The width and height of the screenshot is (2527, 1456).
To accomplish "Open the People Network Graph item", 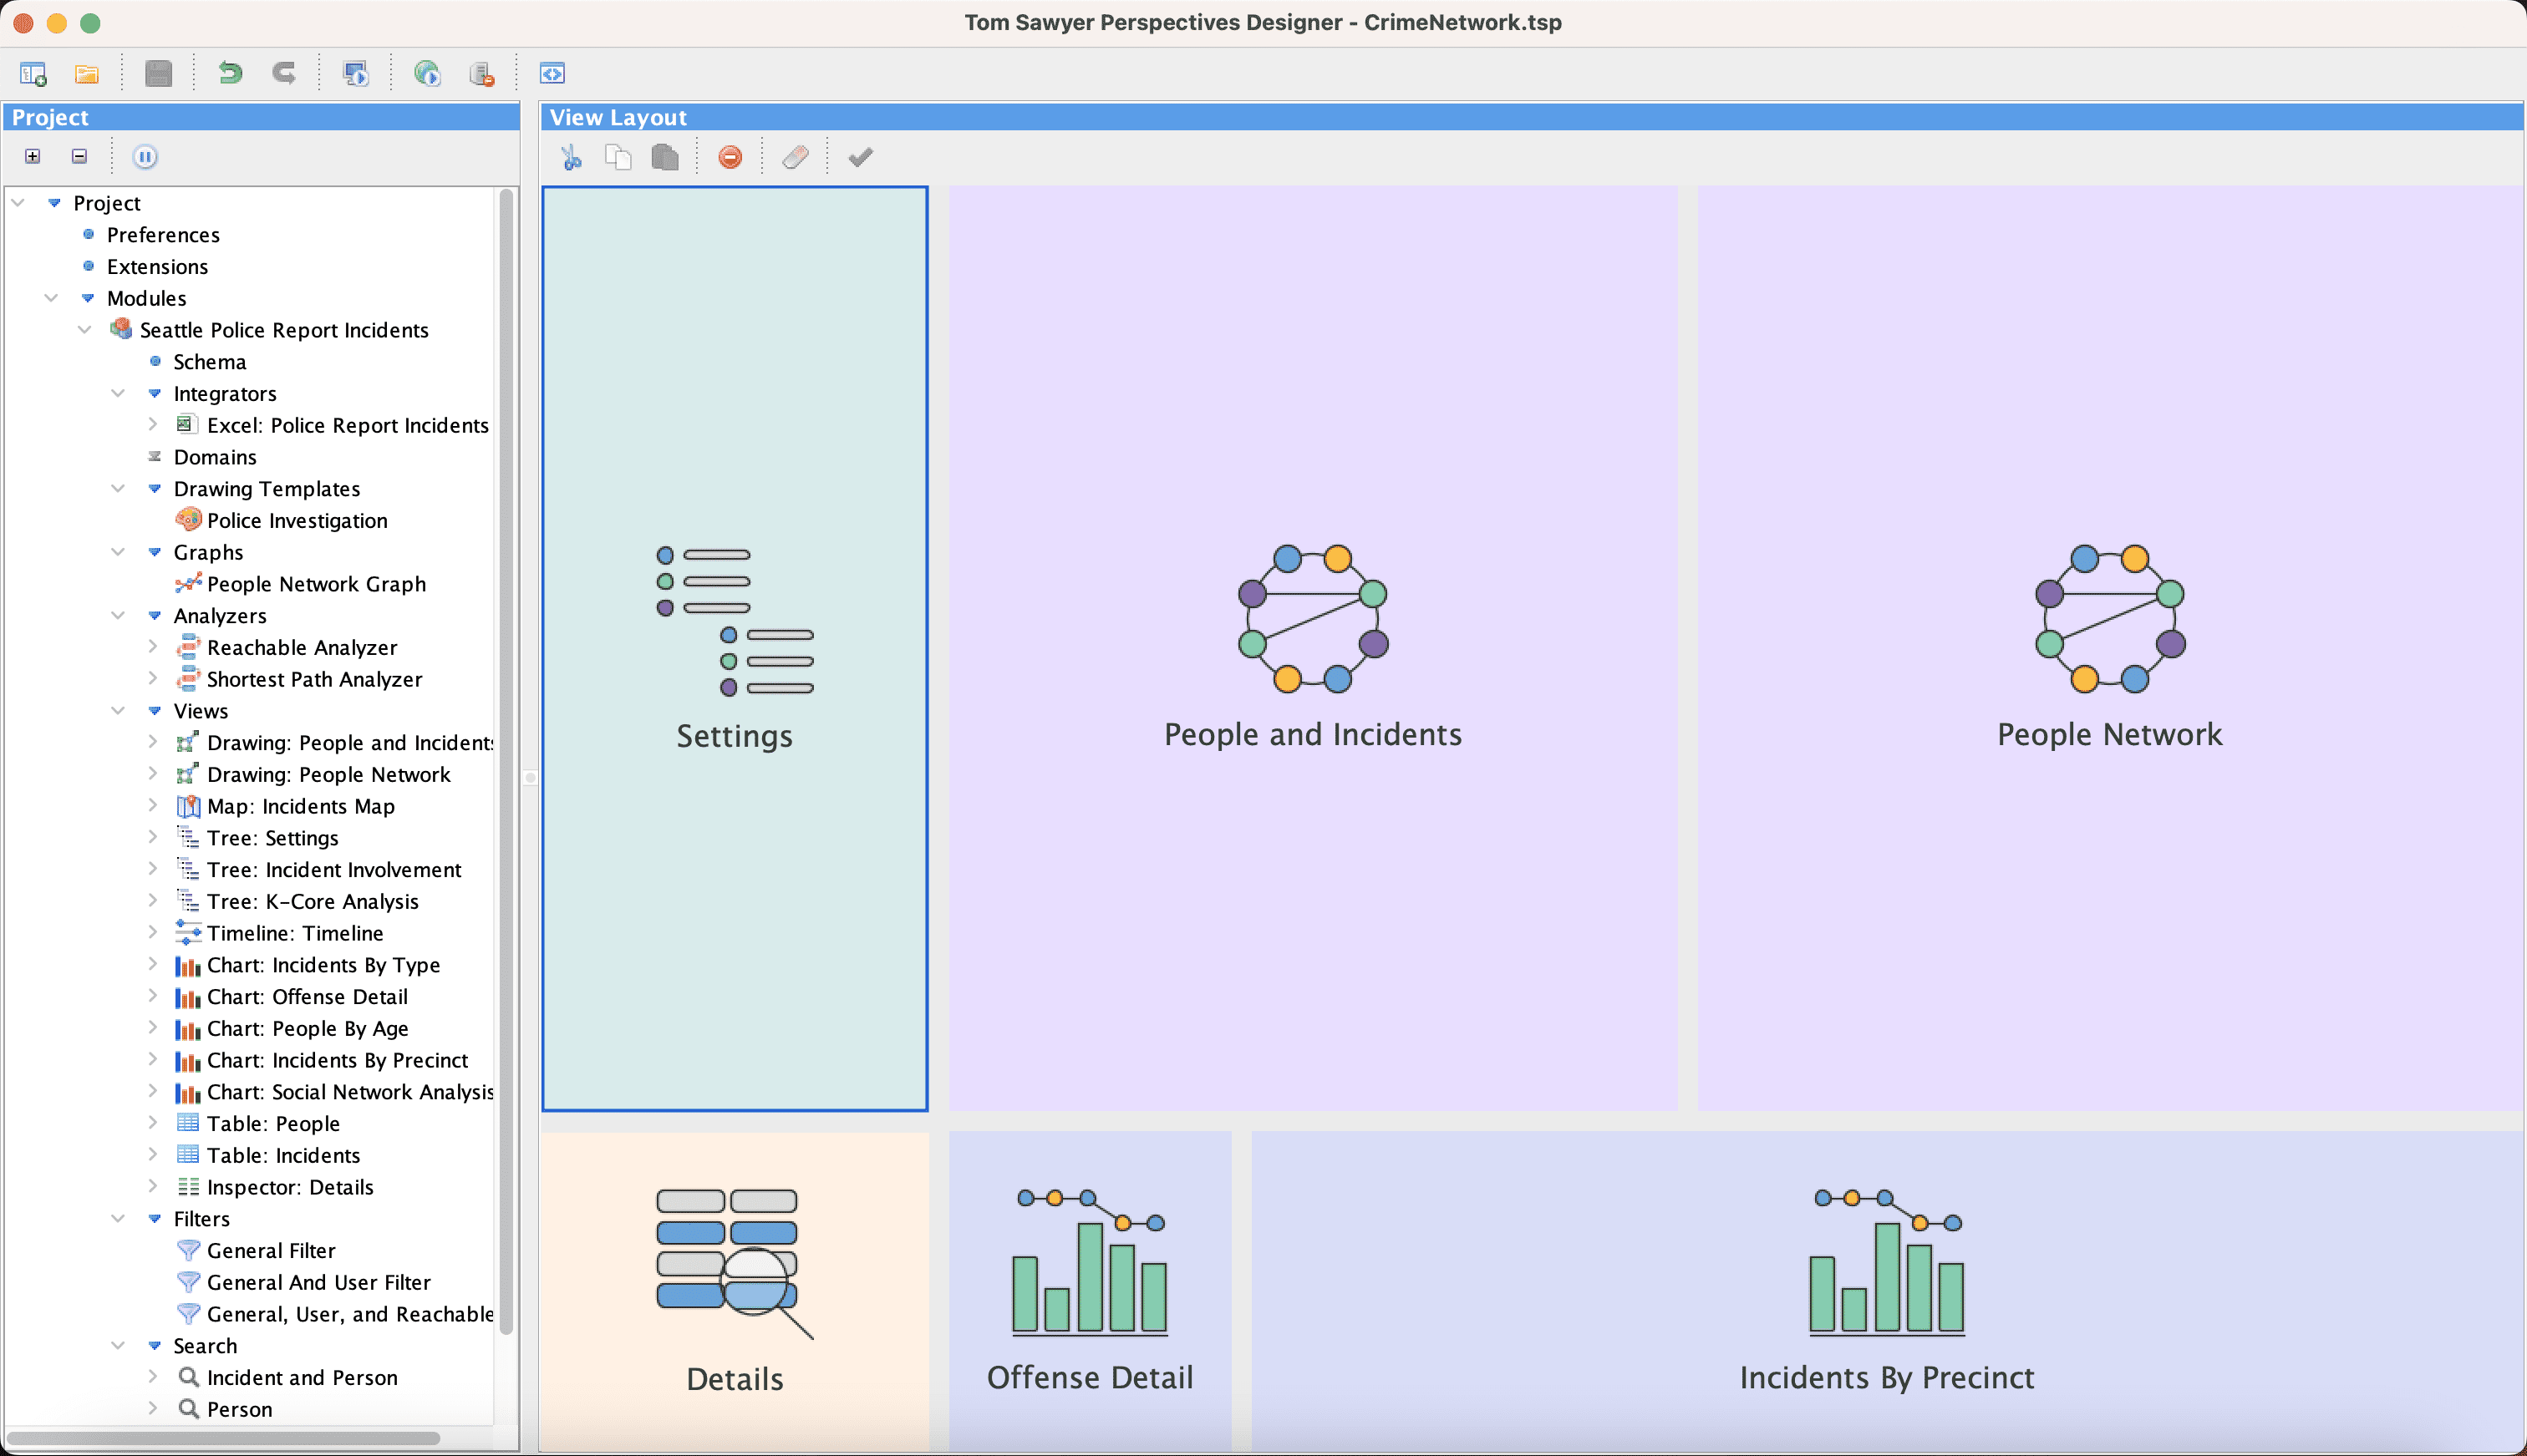I will 316,584.
